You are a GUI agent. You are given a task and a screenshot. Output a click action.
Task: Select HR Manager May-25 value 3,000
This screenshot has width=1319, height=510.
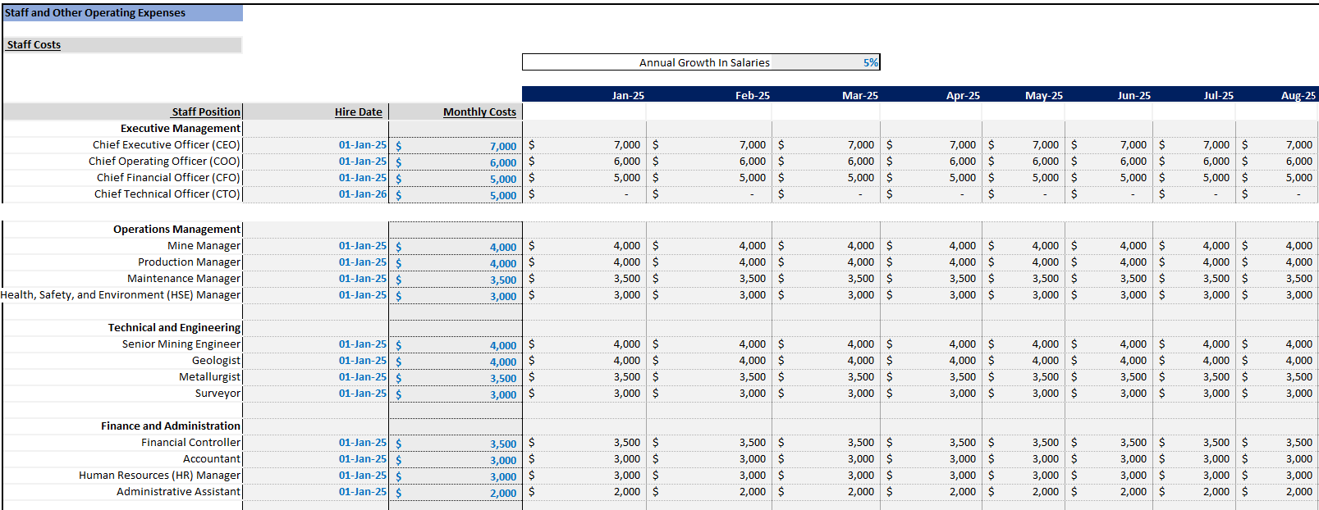1024,476
